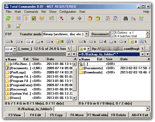Image resolution: width=155 pixels, height=122 pixels.
Task: Open the Files menu
Action: pyautogui.click(x=9, y=12)
